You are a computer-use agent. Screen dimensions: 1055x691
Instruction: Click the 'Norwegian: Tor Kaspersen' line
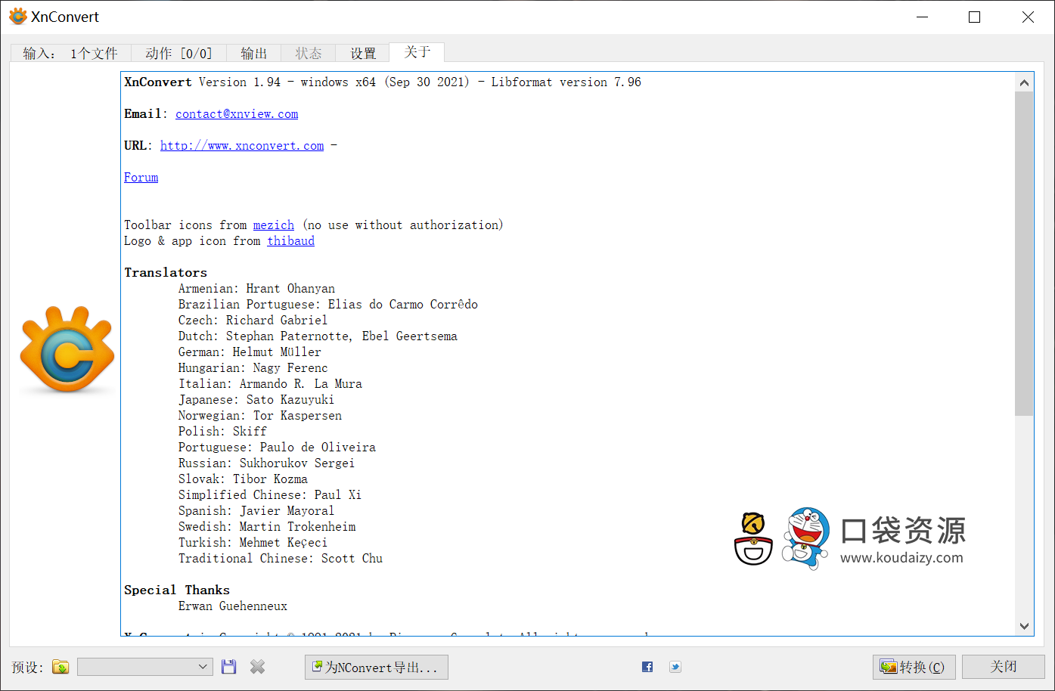click(260, 415)
